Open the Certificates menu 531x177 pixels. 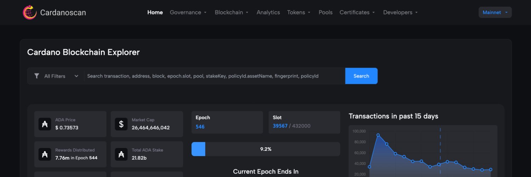(x=357, y=12)
